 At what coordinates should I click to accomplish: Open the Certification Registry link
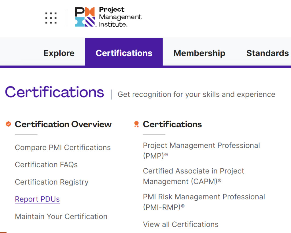(52, 182)
